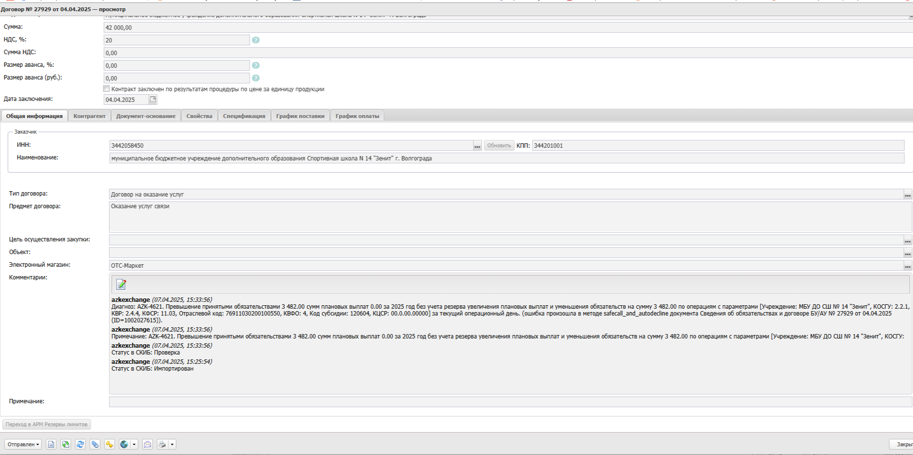Click the green-arrows document icon
Screen dimensions: 913x455
pos(66,444)
